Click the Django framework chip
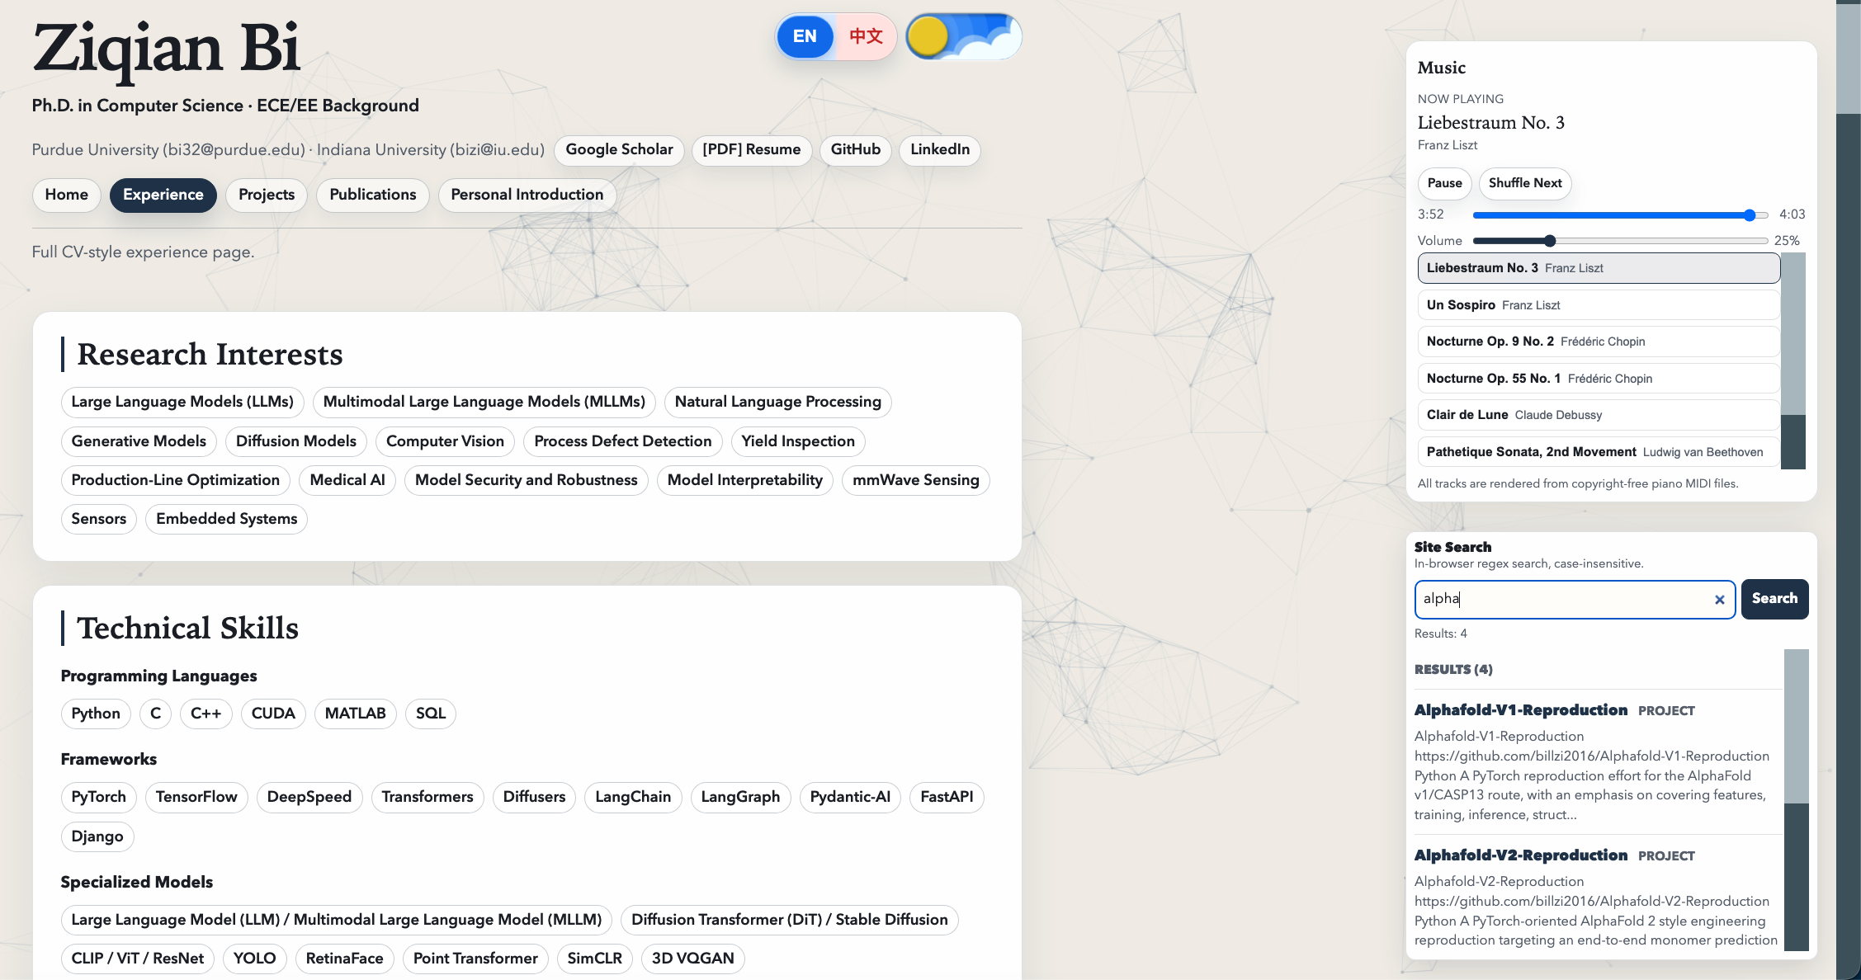 pos(97,836)
